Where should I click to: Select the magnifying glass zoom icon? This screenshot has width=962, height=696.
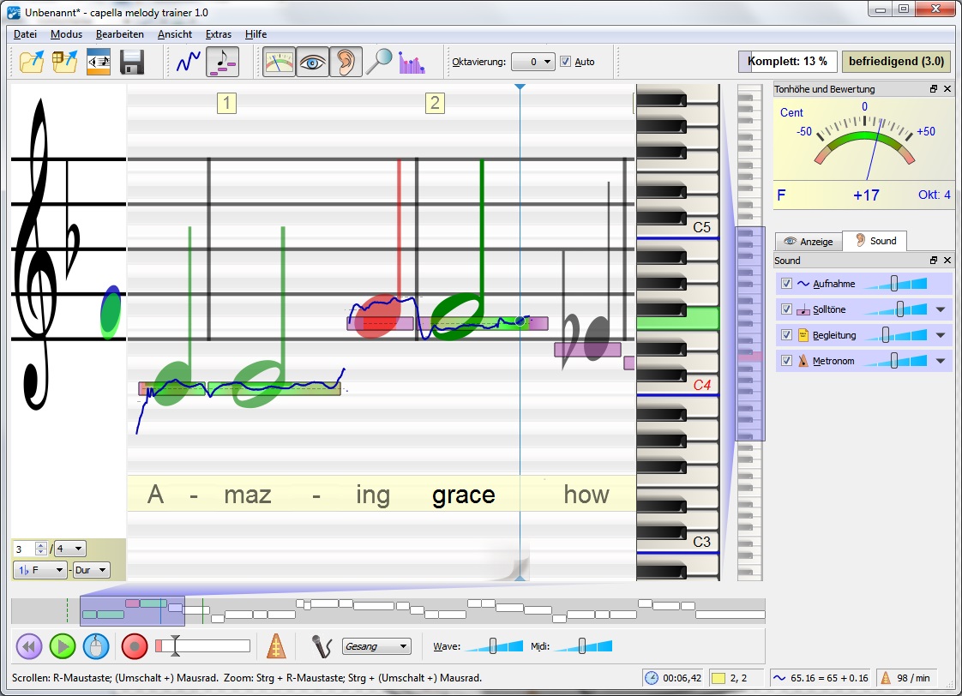pos(378,62)
